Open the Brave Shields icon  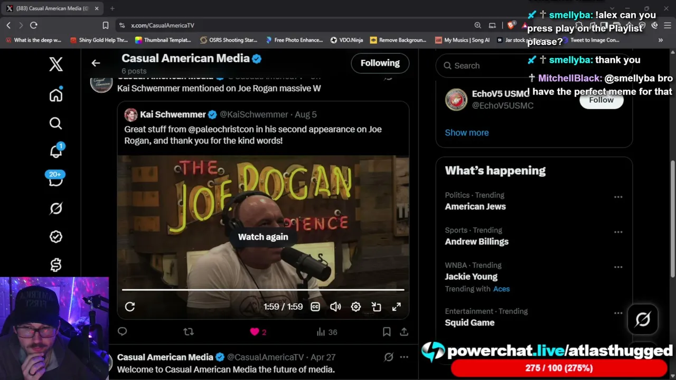[511, 25]
